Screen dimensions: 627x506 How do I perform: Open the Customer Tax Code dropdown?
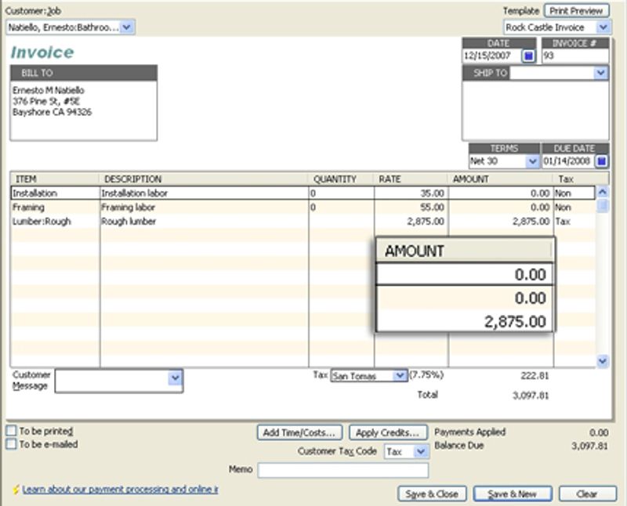click(x=422, y=452)
